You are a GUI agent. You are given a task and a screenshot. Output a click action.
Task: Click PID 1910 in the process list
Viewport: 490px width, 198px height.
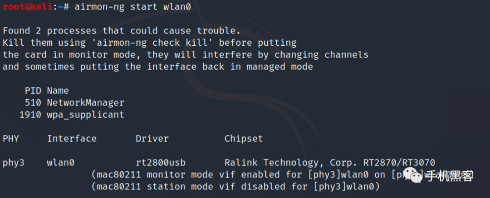(x=30, y=115)
